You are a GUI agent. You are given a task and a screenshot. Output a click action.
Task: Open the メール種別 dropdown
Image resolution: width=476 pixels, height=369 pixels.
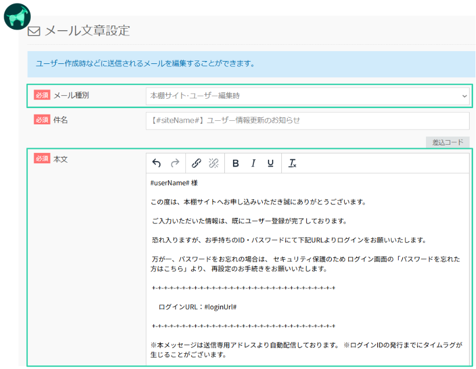[x=308, y=96]
